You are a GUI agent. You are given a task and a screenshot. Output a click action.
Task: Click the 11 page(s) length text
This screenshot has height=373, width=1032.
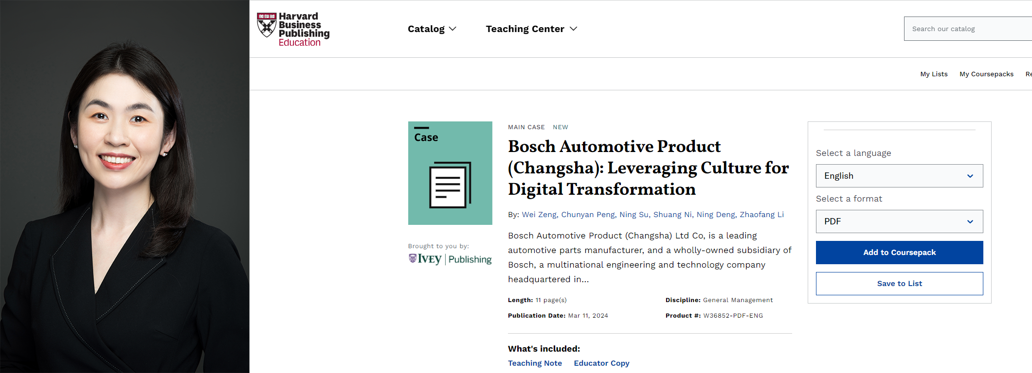pyautogui.click(x=551, y=300)
